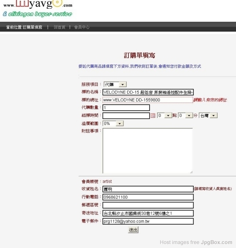The image size is (236, 248).
Task: Click the 收貨姓名 recipient name field
Action: click(x=148, y=189)
